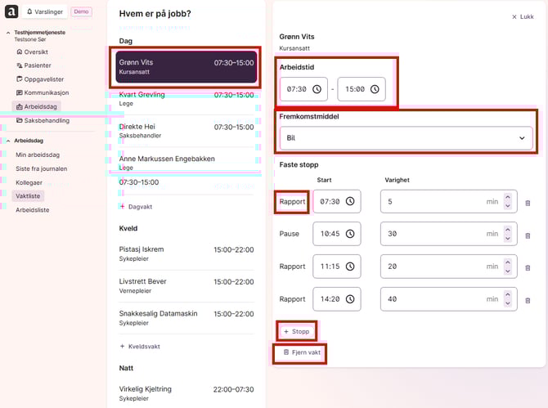Collapse the Arbeidsdag submenu group

click(7, 141)
